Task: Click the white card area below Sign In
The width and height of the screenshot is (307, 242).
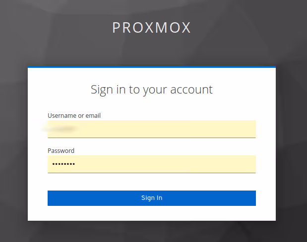Action: pos(151,213)
